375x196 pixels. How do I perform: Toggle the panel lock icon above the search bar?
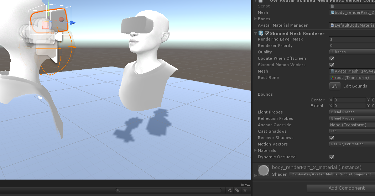242,185
